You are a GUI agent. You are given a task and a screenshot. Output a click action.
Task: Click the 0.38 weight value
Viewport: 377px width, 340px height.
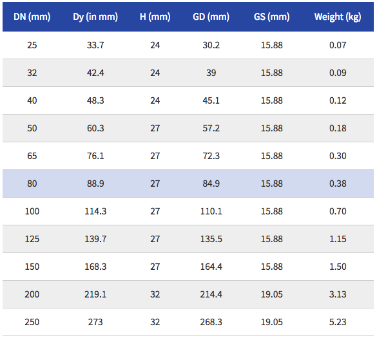coord(338,184)
